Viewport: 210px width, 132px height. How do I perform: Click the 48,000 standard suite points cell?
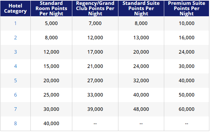tap(141, 109)
